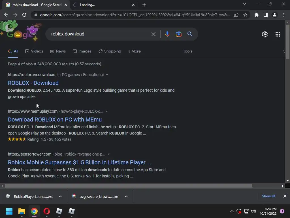The image size is (290, 218).
Task: Click the vertical scrollbar down arrow
Action: [x=288, y=181]
